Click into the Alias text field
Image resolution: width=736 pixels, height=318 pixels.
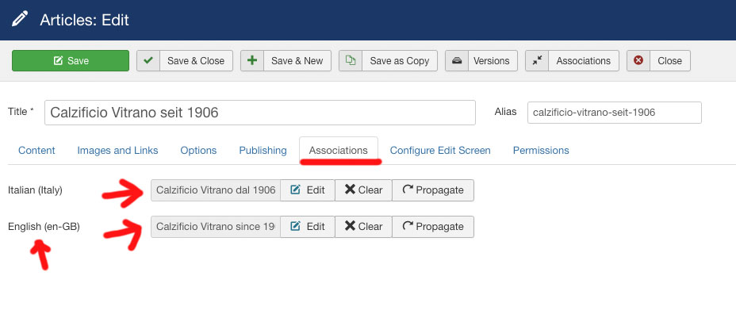[x=614, y=113]
